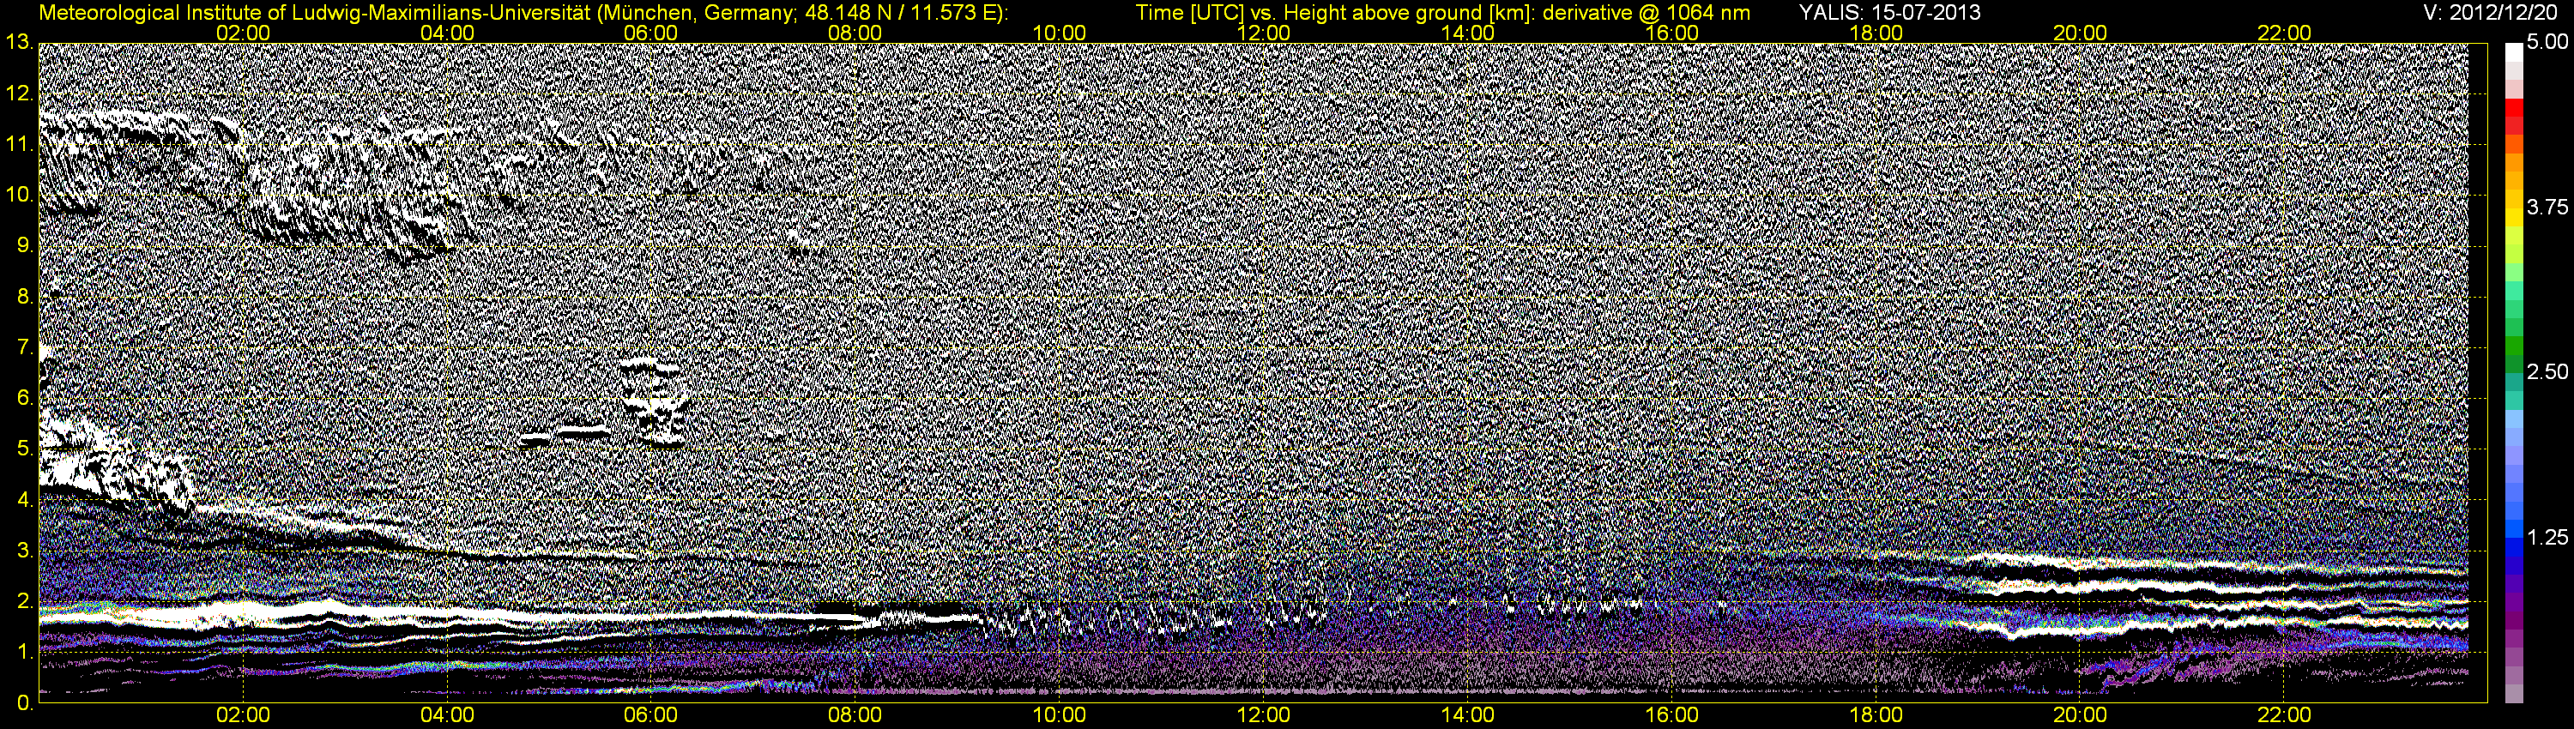The width and height of the screenshot is (2574, 729).
Task: Click the 'YALIS: 15-07-2013' date label
Action: (1889, 13)
